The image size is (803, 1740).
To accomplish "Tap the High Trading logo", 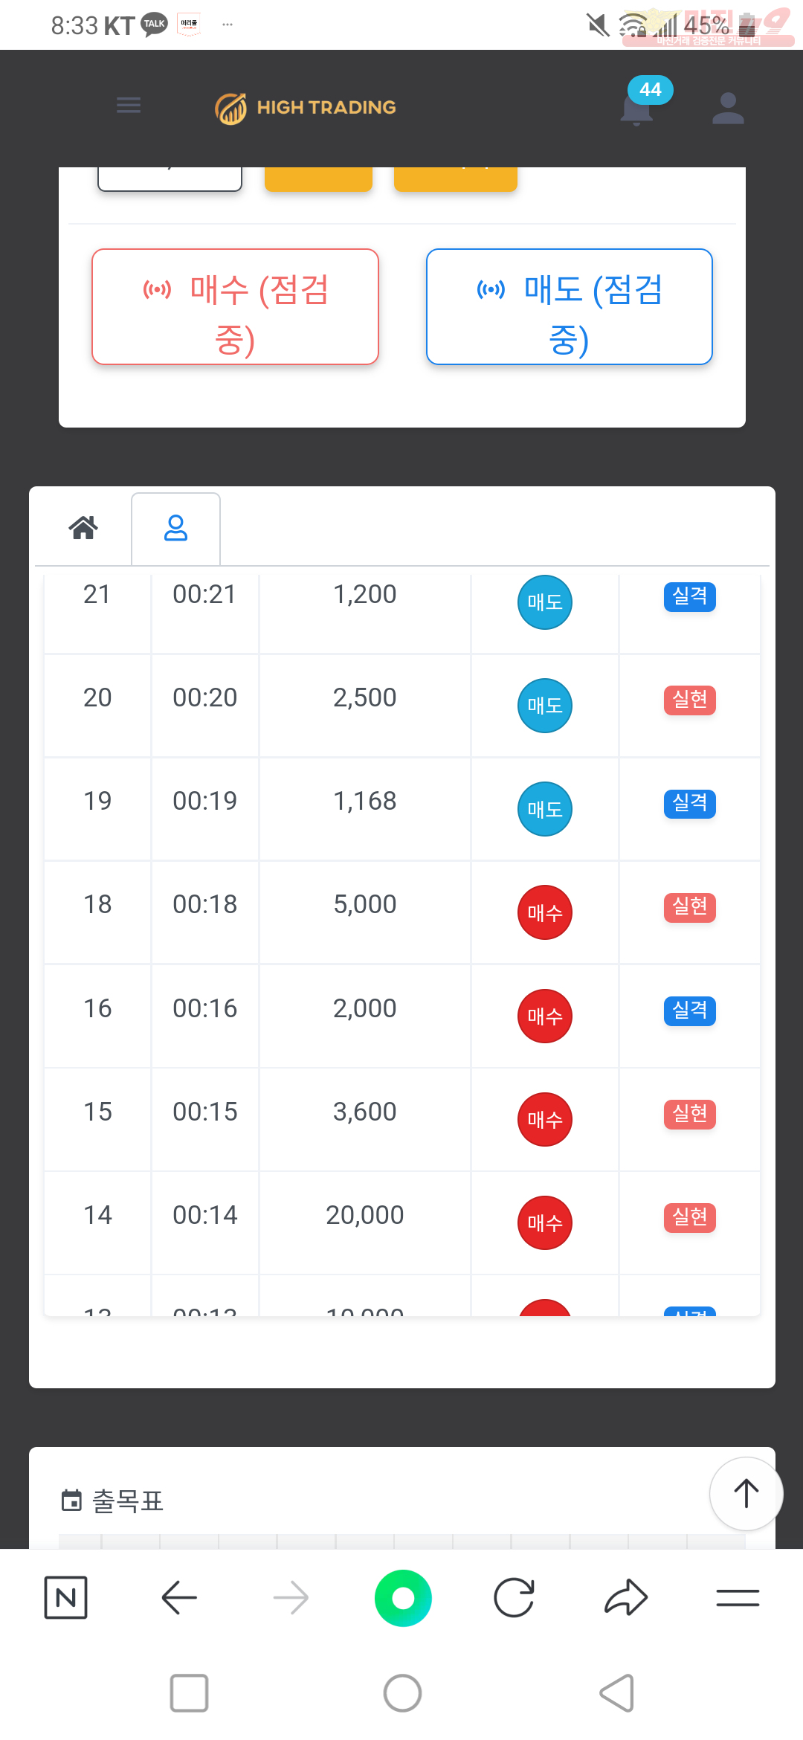I will (306, 108).
